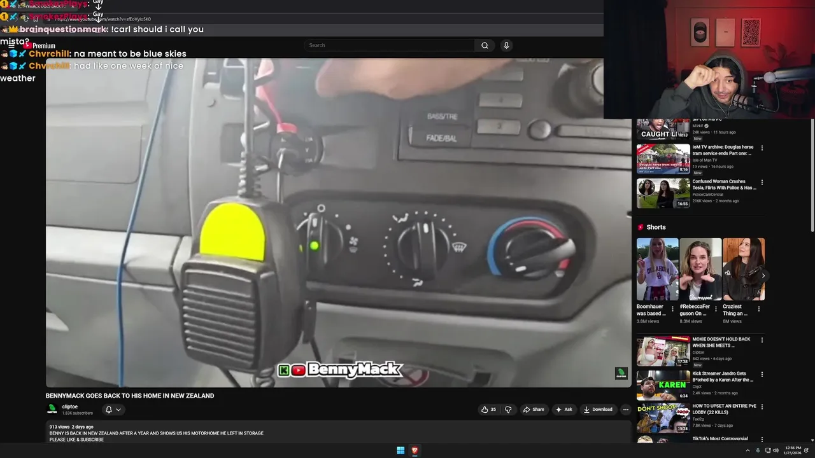This screenshot has width=815, height=458.
Task: Open the YouTube Premium logo home link
Action: point(39,46)
